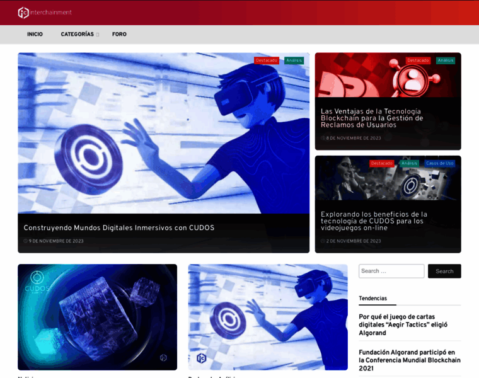
Task: Click the date 2 de noviembre de 2023
Action: point(354,241)
